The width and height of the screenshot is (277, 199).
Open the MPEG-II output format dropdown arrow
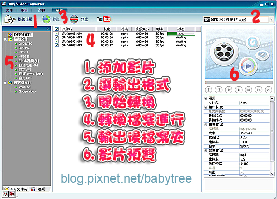[x=271, y=19]
